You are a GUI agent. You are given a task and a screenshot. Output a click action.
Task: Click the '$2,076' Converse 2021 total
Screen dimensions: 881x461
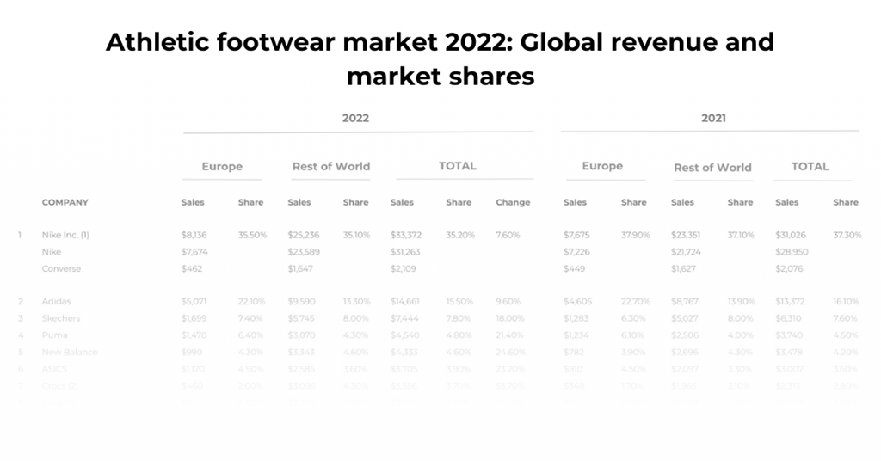[790, 268]
